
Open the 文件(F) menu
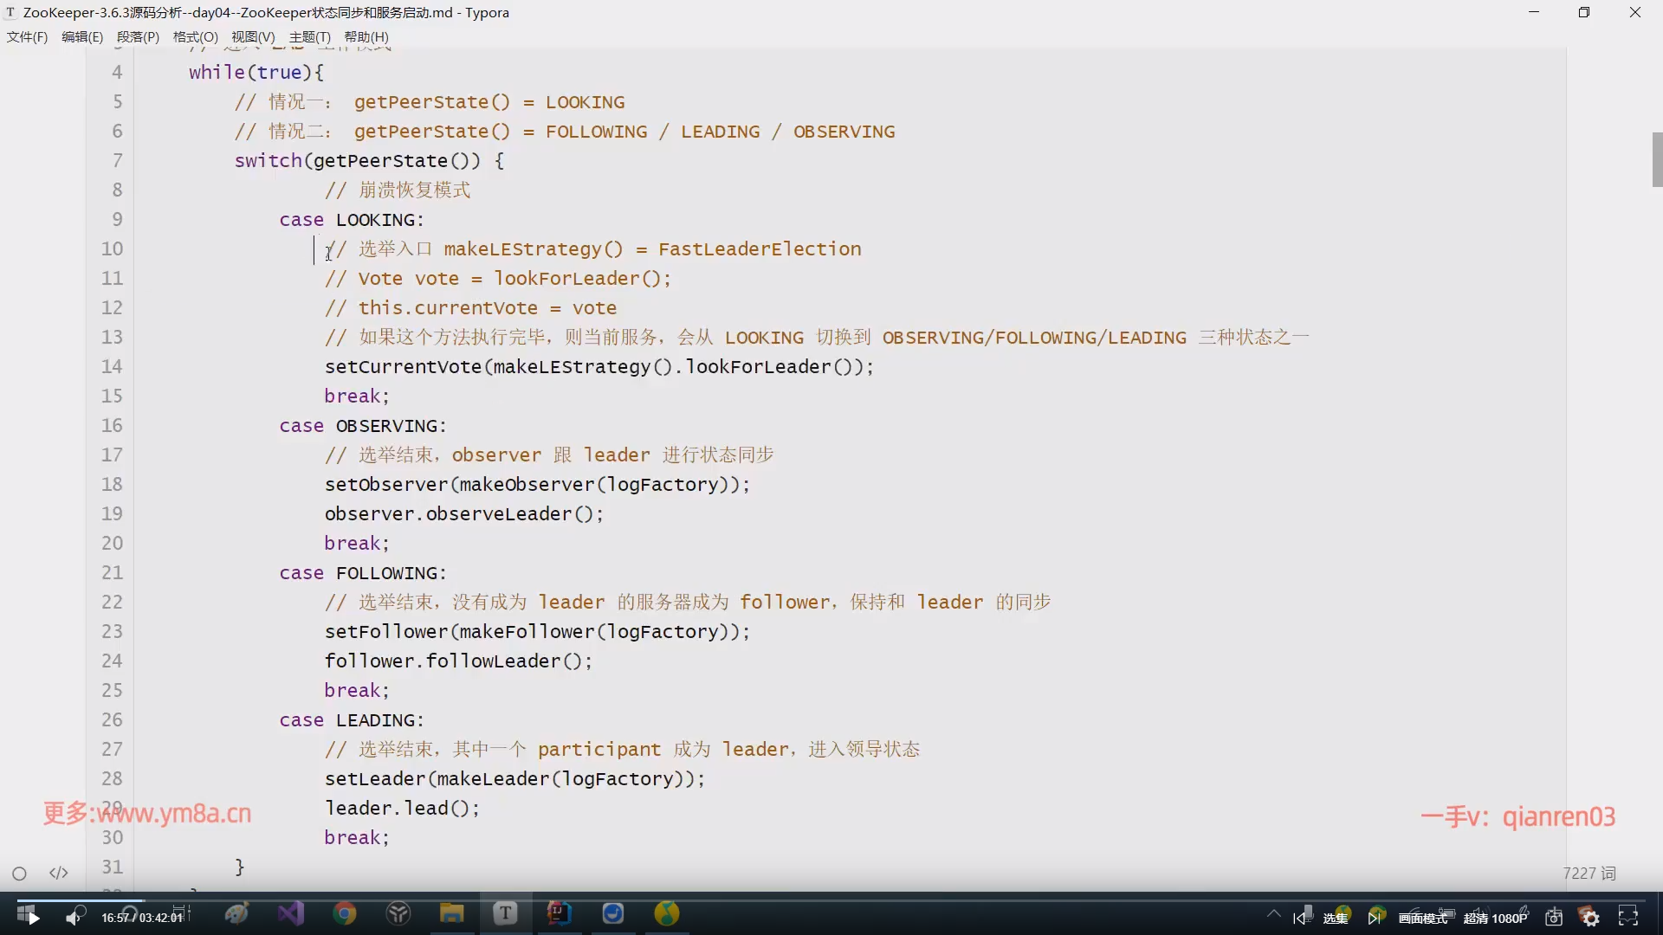[27, 36]
